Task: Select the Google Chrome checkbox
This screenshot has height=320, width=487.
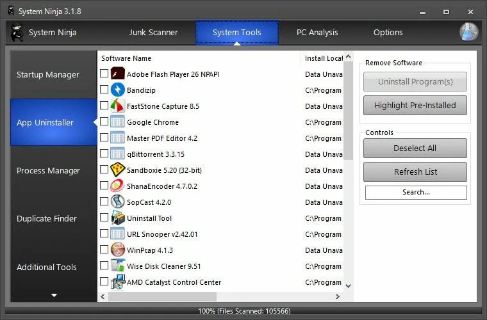Action: (104, 122)
